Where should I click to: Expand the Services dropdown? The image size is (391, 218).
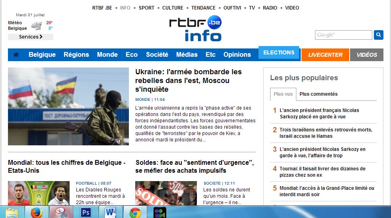[31, 37]
